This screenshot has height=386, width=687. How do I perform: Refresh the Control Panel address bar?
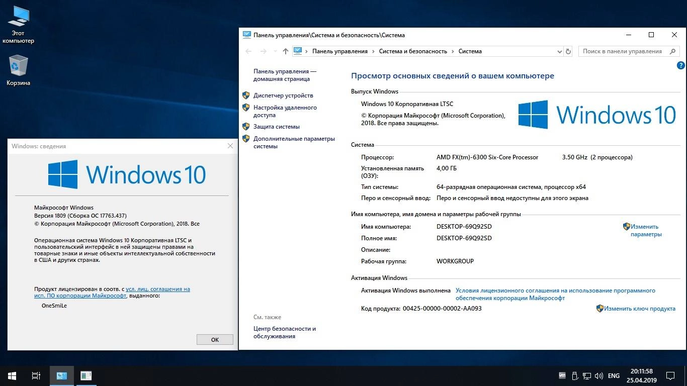(x=568, y=51)
